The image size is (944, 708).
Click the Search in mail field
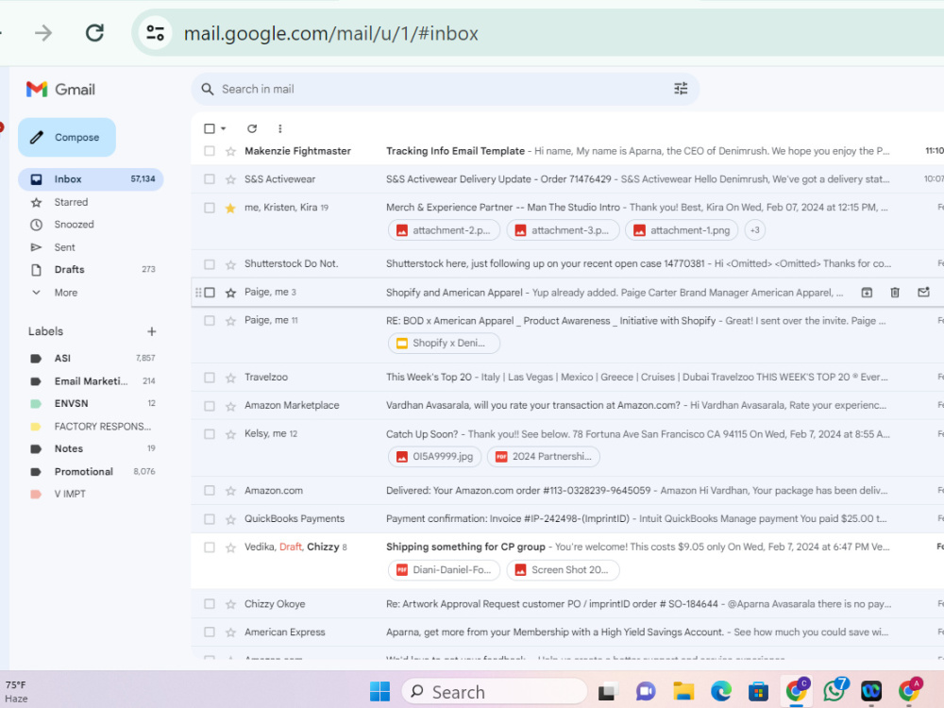tap(445, 89)
